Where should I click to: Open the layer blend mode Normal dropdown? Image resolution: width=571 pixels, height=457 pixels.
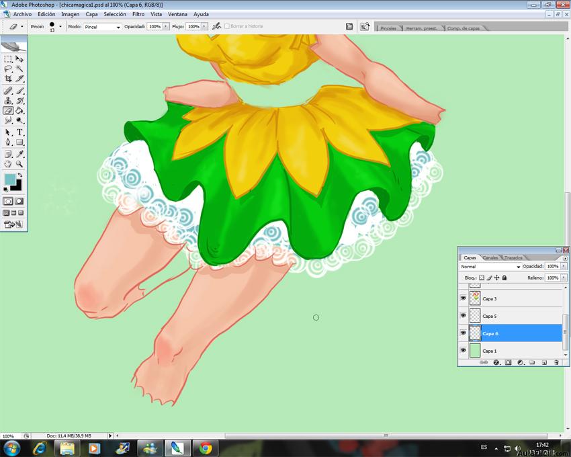490,267
